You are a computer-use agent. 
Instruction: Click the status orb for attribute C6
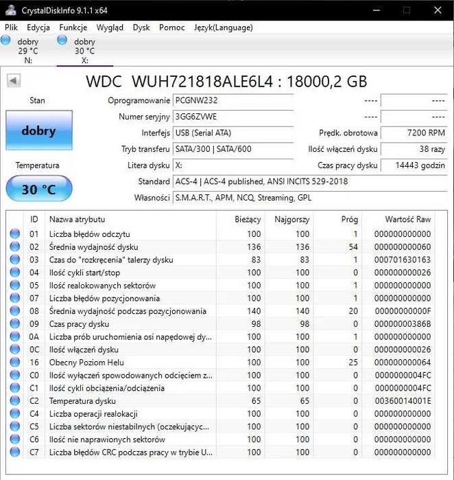pyautogui.click(x=14, y=439)
